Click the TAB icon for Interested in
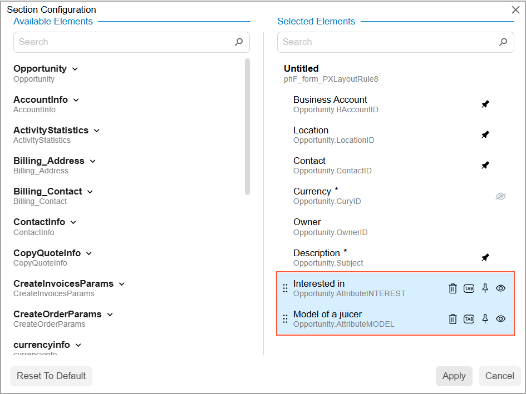 469,288
